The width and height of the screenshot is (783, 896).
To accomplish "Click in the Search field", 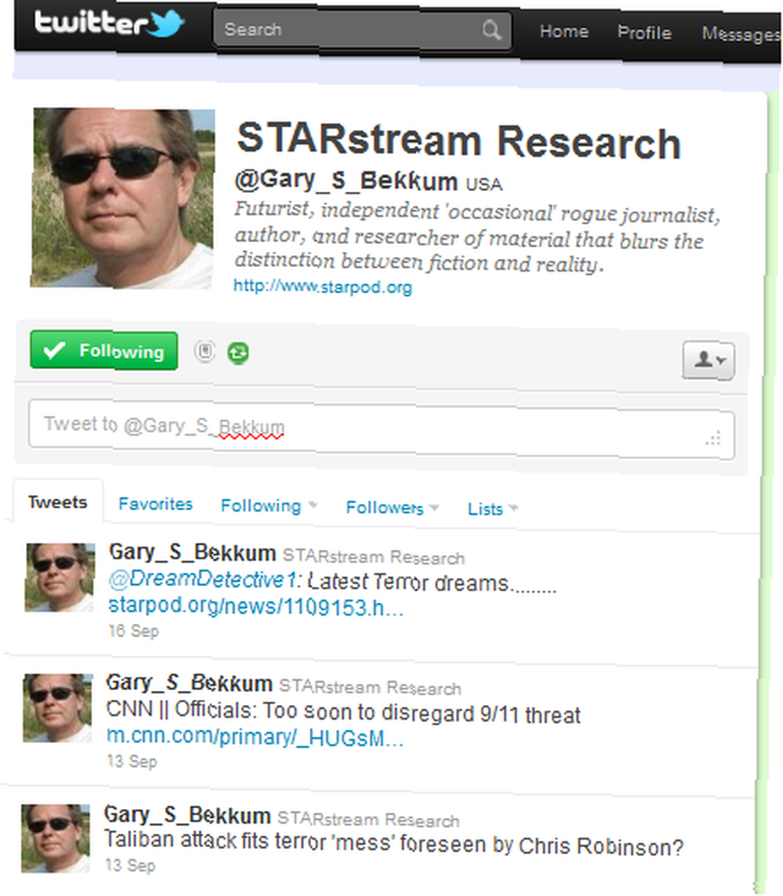I will tap(362, 30).
